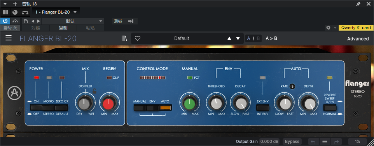Click the 自动: 关 automation mode button
Viewport: 374px width, 146px height.
tap(10, 28)
